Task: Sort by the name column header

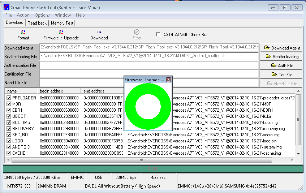Action: coord(21,91)
